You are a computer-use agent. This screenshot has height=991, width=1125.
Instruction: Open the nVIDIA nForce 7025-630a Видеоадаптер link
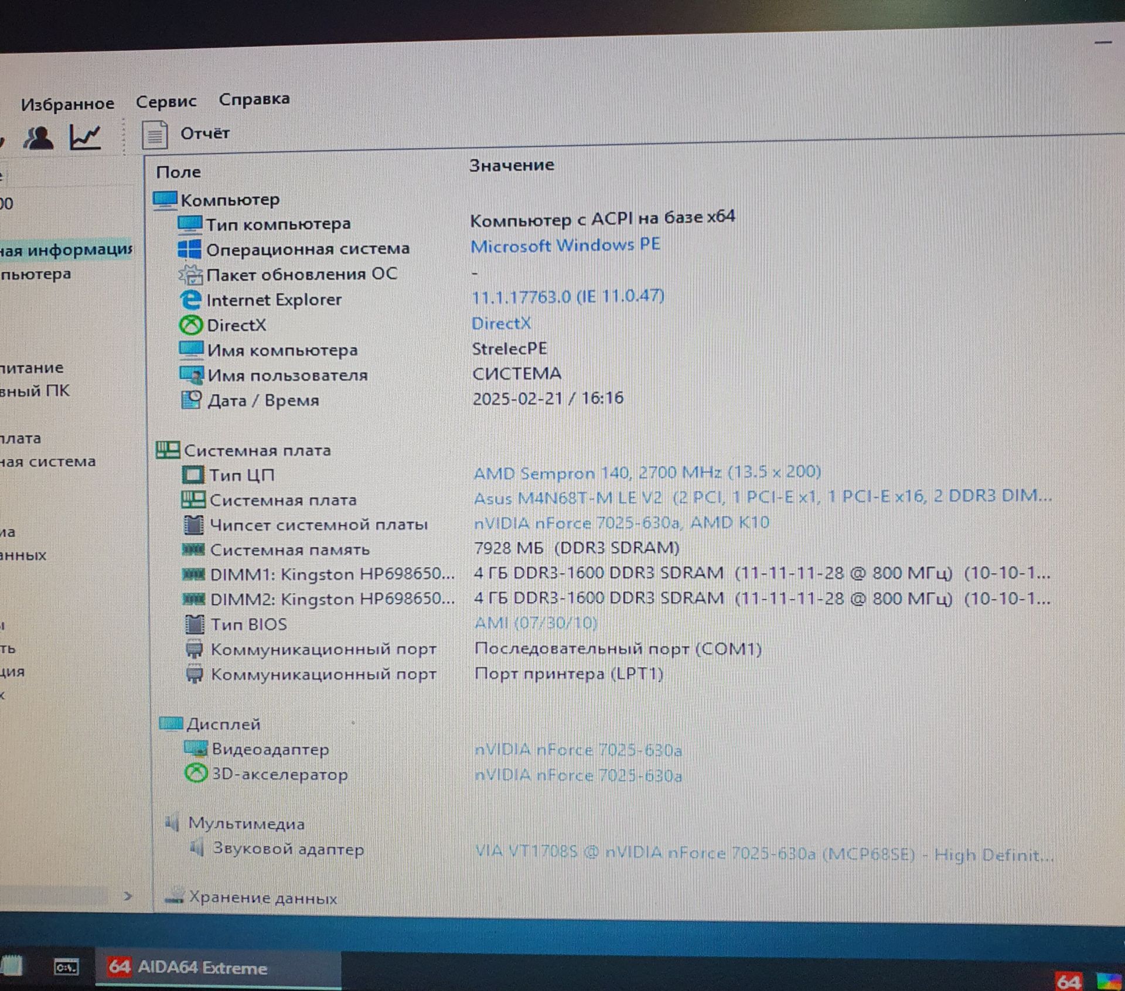pyautogui.click(x=578, y=750)
